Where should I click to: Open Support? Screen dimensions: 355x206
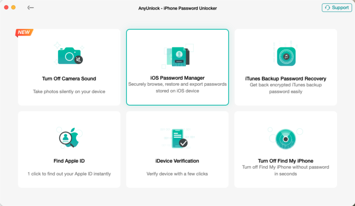tap(337, 8)
